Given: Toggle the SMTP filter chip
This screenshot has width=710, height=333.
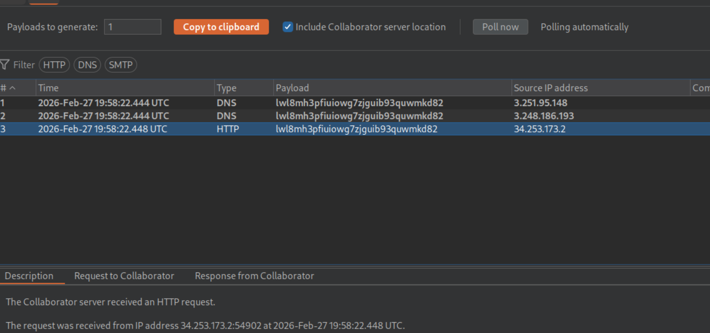Looking at the screenshot, I should tap(120, 65).
